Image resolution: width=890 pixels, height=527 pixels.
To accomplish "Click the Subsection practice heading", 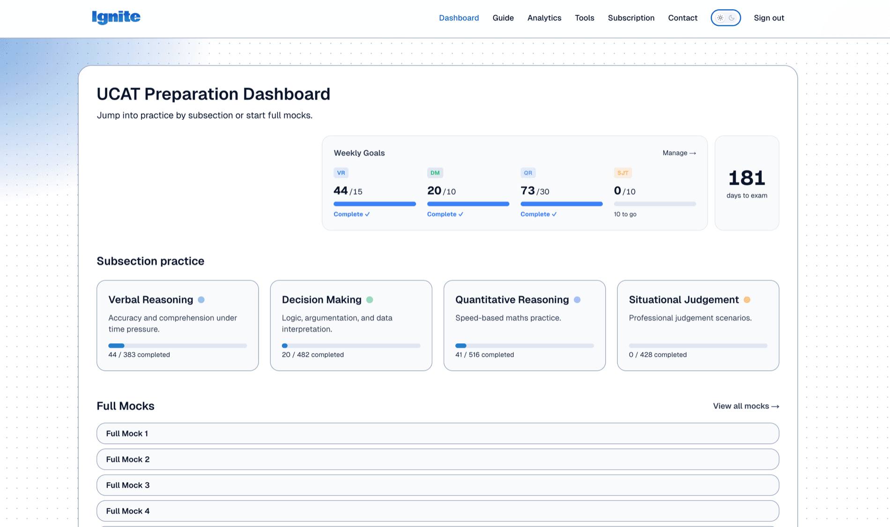I will pos(150,261).
